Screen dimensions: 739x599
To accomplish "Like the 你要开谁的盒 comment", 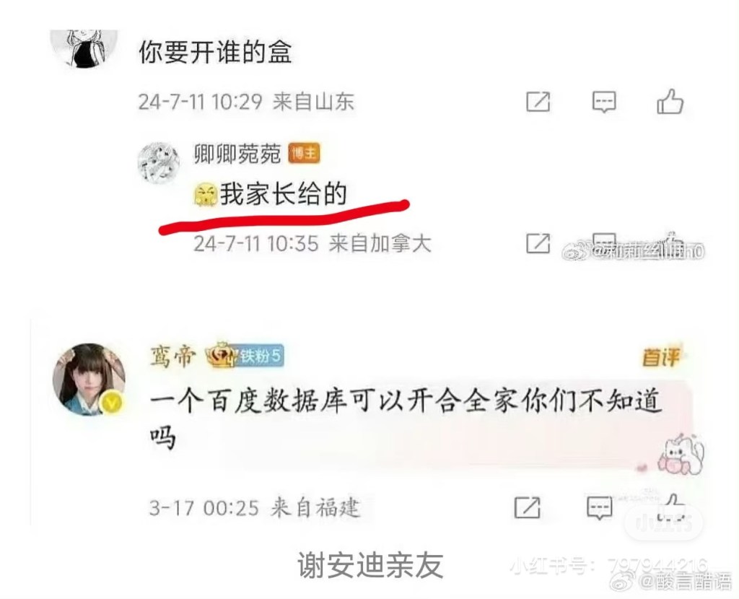I will [670, 101].
